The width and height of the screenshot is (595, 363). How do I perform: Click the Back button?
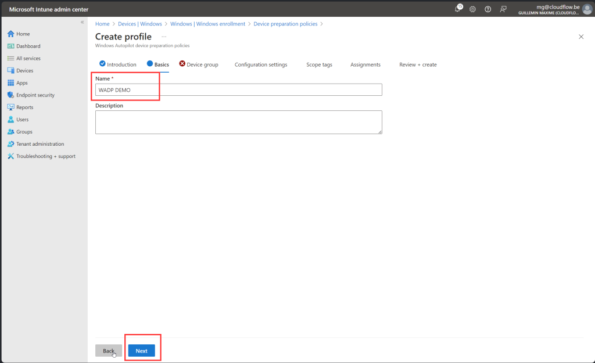tap(109, 350)
